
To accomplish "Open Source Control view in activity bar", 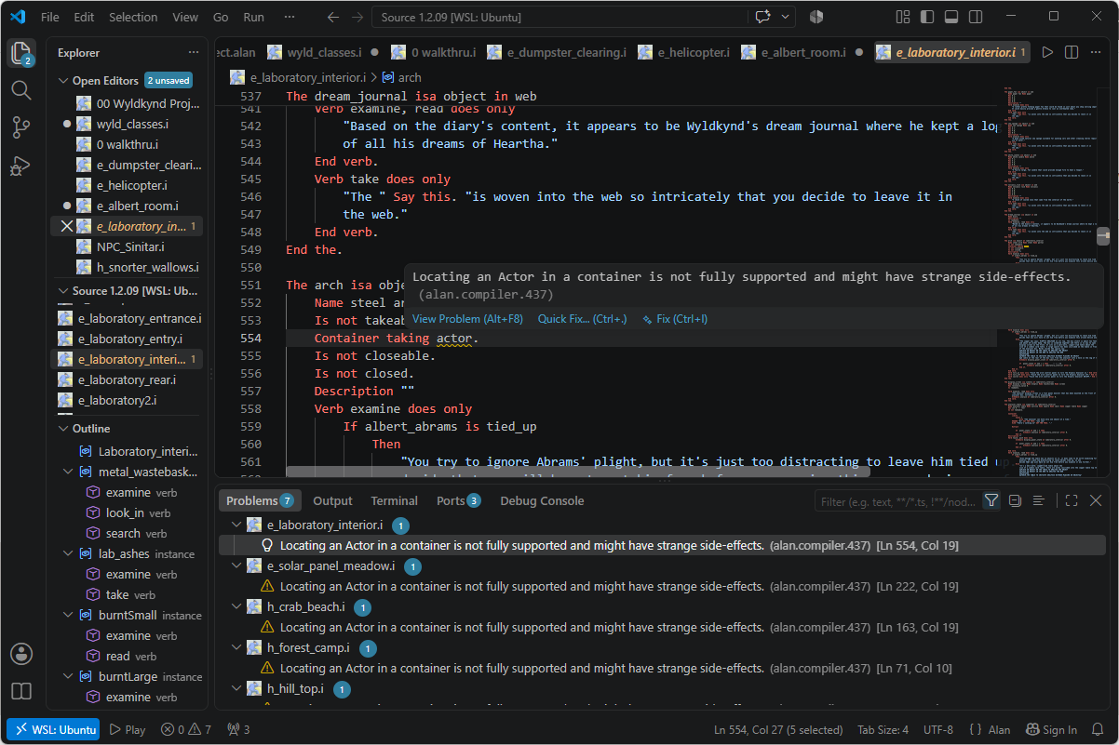I will tap(20, 128).
